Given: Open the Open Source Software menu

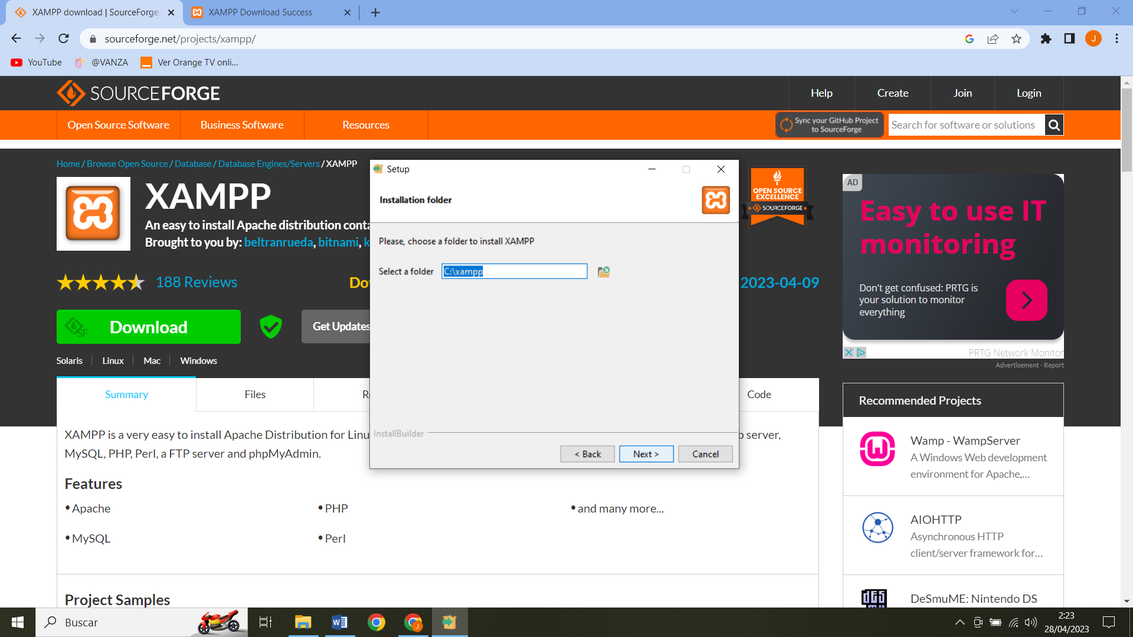Looking at the screenshot, I should pyautogui.click(x=118, y=124).
